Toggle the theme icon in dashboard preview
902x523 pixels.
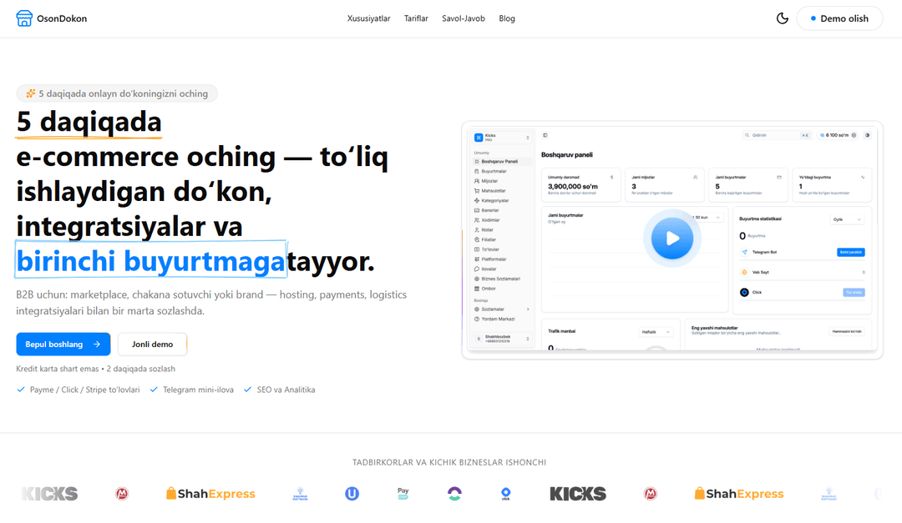tap(867, 135)
